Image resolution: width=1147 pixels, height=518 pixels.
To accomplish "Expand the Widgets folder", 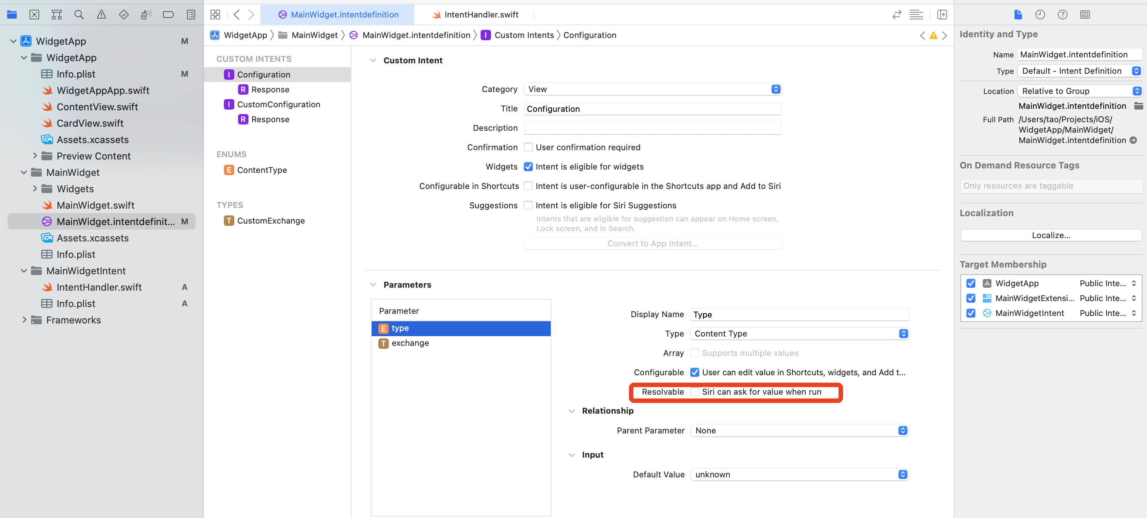I will 35,189.
